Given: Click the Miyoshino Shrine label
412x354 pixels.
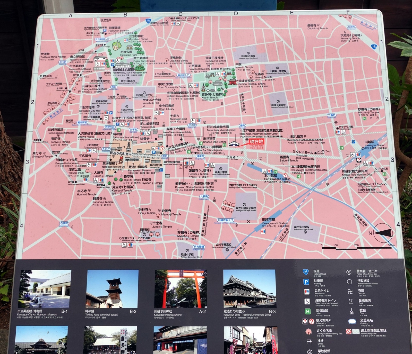Looking at the screenshot, I should click(138, 39).
